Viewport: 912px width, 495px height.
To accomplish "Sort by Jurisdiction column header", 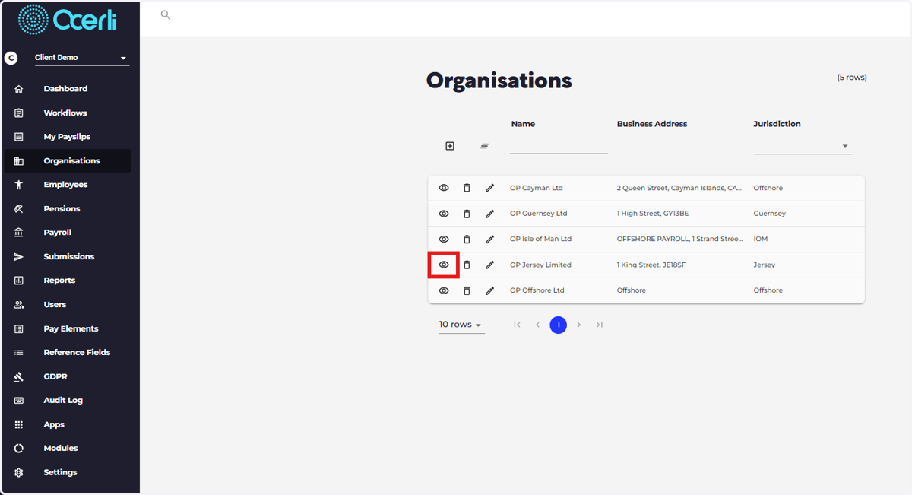I will pos(777,124).
